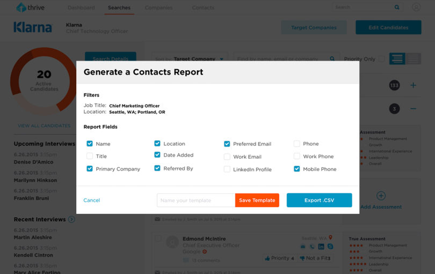Click the Klarna company logo
The height and width of the screenshot is (274, 435).
point(33,27)
